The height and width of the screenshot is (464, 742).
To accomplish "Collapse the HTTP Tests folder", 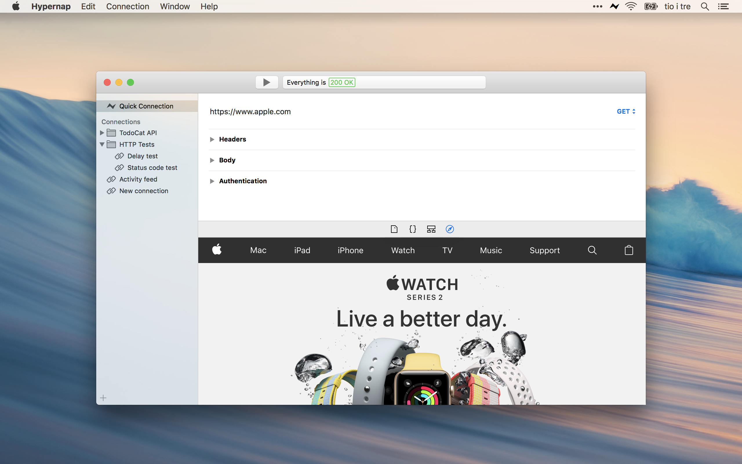I will coord(102,144).
